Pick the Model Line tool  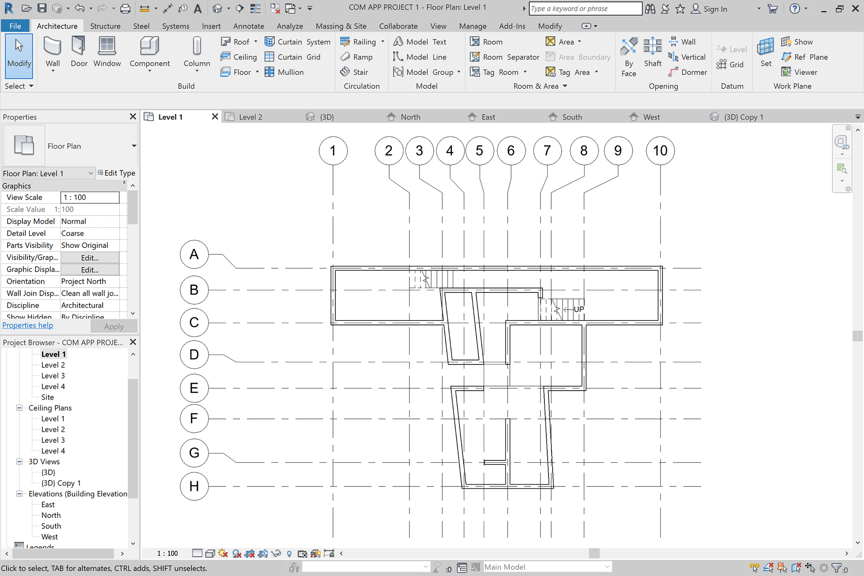coord(420,57)
